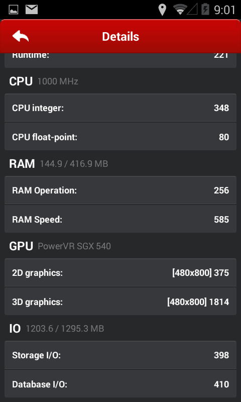Screen dimensions: 241x402
Task: Select the Storage I/O score row
Action: (120, 355)
